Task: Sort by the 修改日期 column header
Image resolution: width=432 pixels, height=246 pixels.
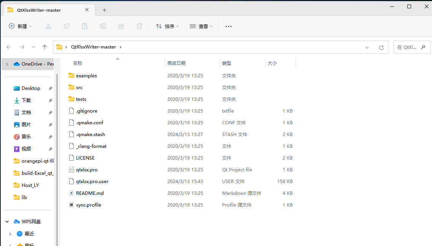Action: pyautogui.click(x=176, y=63)
